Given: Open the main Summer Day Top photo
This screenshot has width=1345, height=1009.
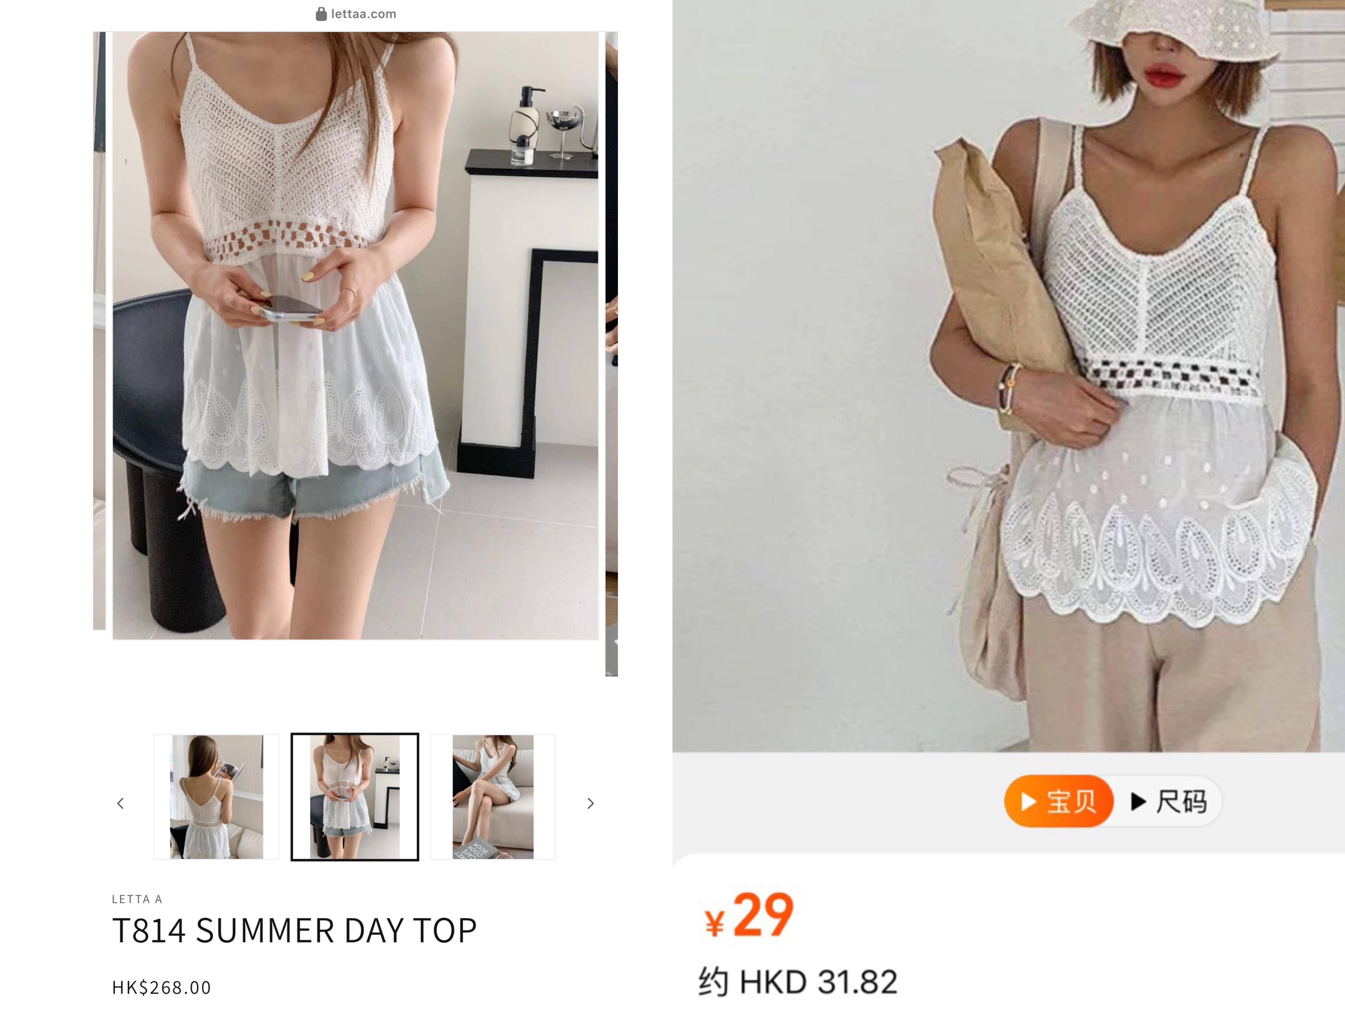Looking at the screenshot, I should [355, 334].
